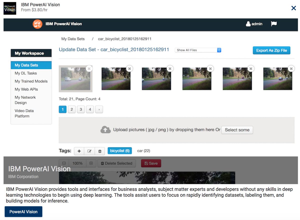300x220 pixels.
Task: Click the zoom out minus icon
Action: (x=64, y=163)
